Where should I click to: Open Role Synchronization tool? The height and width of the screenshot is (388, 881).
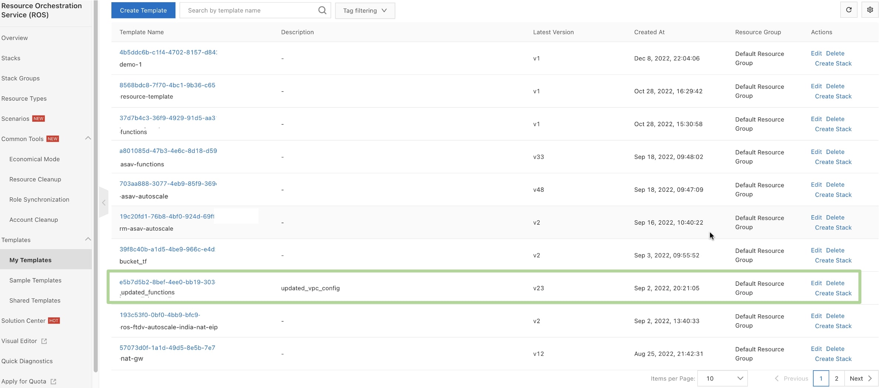[39, 200]
